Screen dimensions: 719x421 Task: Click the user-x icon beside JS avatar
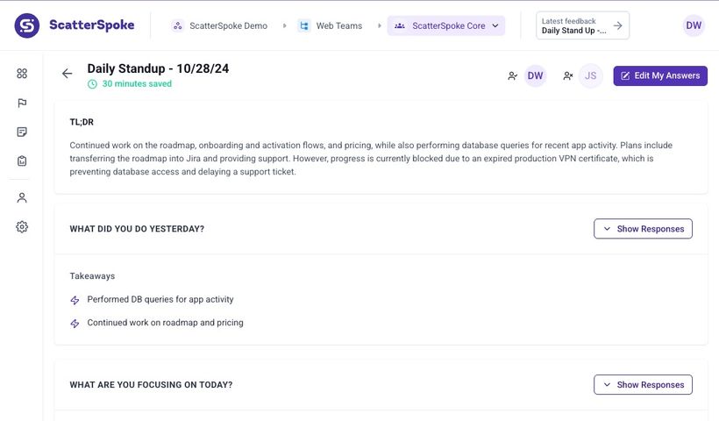(567, 75)
